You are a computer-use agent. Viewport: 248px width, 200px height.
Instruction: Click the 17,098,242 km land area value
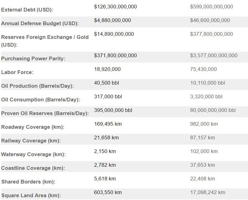pyautogui.click(x=207, y=193)
